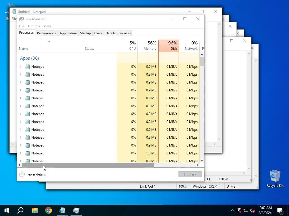The width and height of the screenshot is (289, 216).
Task: Click the muted volume tray icon
Action: coord(253,210)
